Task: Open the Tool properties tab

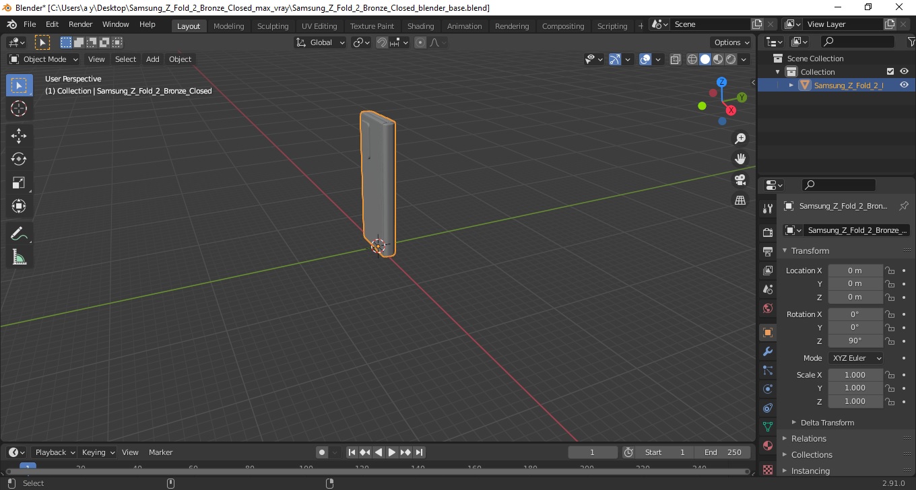Action: click(x=767, y=208)
